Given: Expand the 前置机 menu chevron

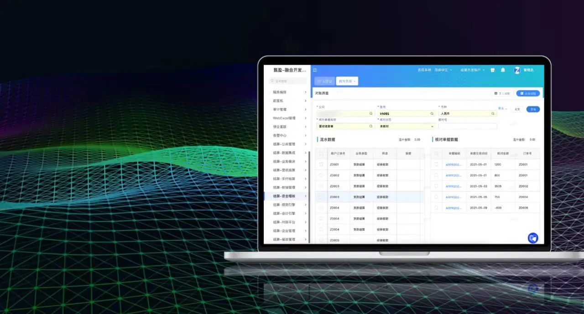Looking at the screenshot, I should click(x=305, y=101).
